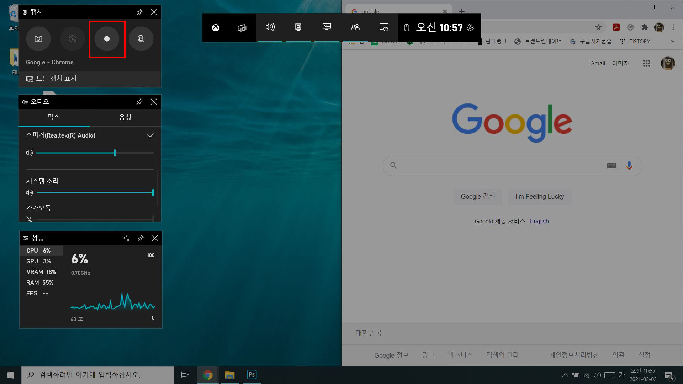Image resolution: width=683 pixels, height=384 pixels.
Task: Toggle microphone in Capture widget
Action: (x=141, y=39)
